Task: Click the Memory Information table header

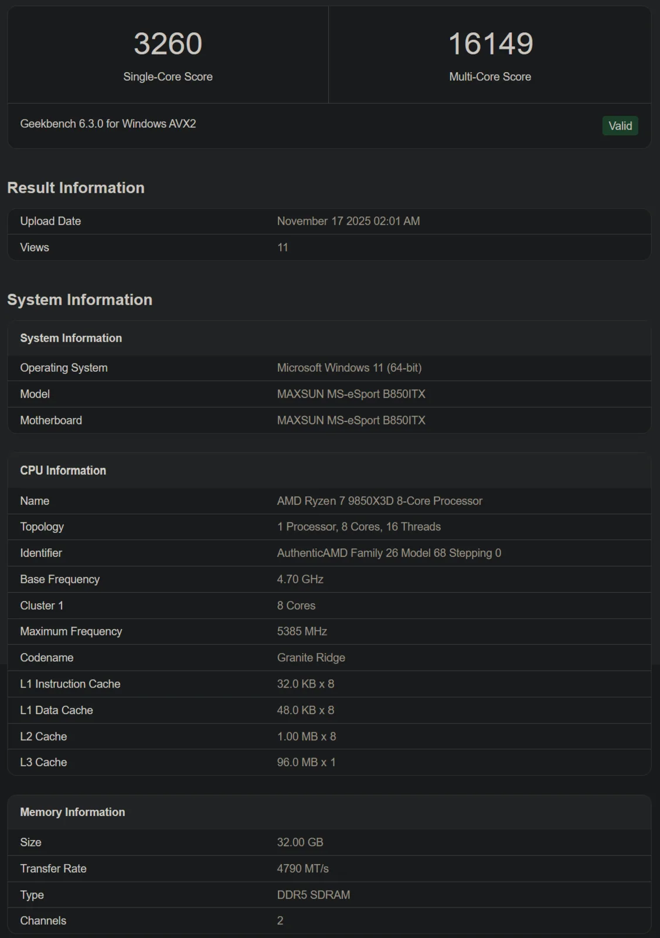Action: click(x=73, y=812)
